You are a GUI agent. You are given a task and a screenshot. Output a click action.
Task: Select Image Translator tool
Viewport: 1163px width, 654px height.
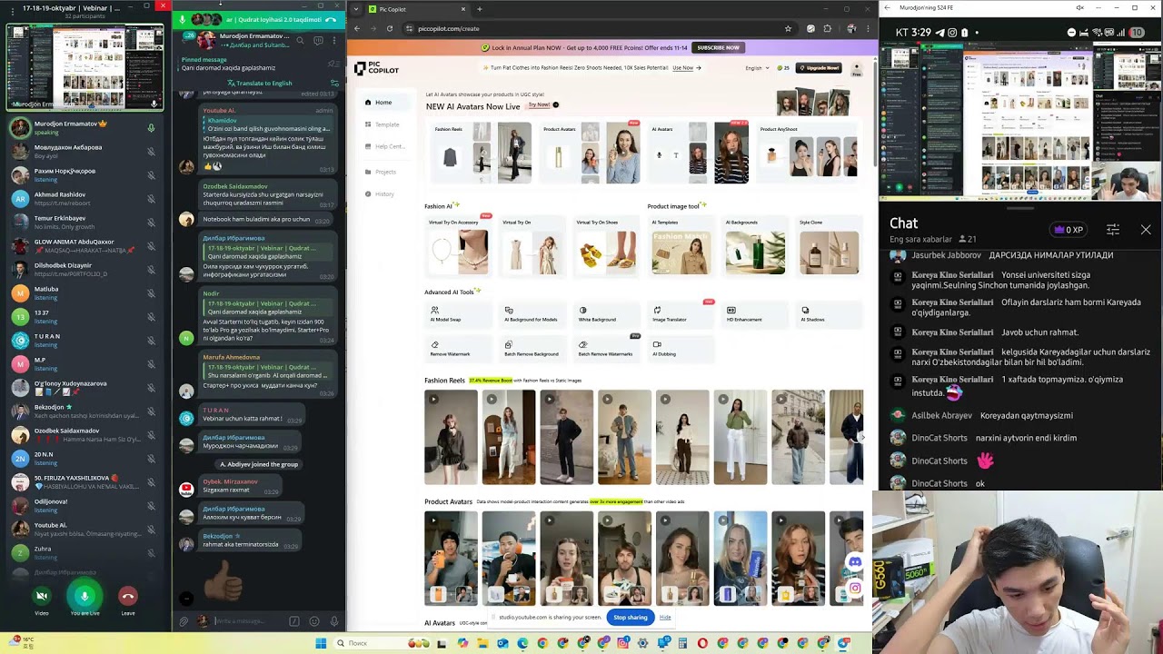(x=681, y=314)
